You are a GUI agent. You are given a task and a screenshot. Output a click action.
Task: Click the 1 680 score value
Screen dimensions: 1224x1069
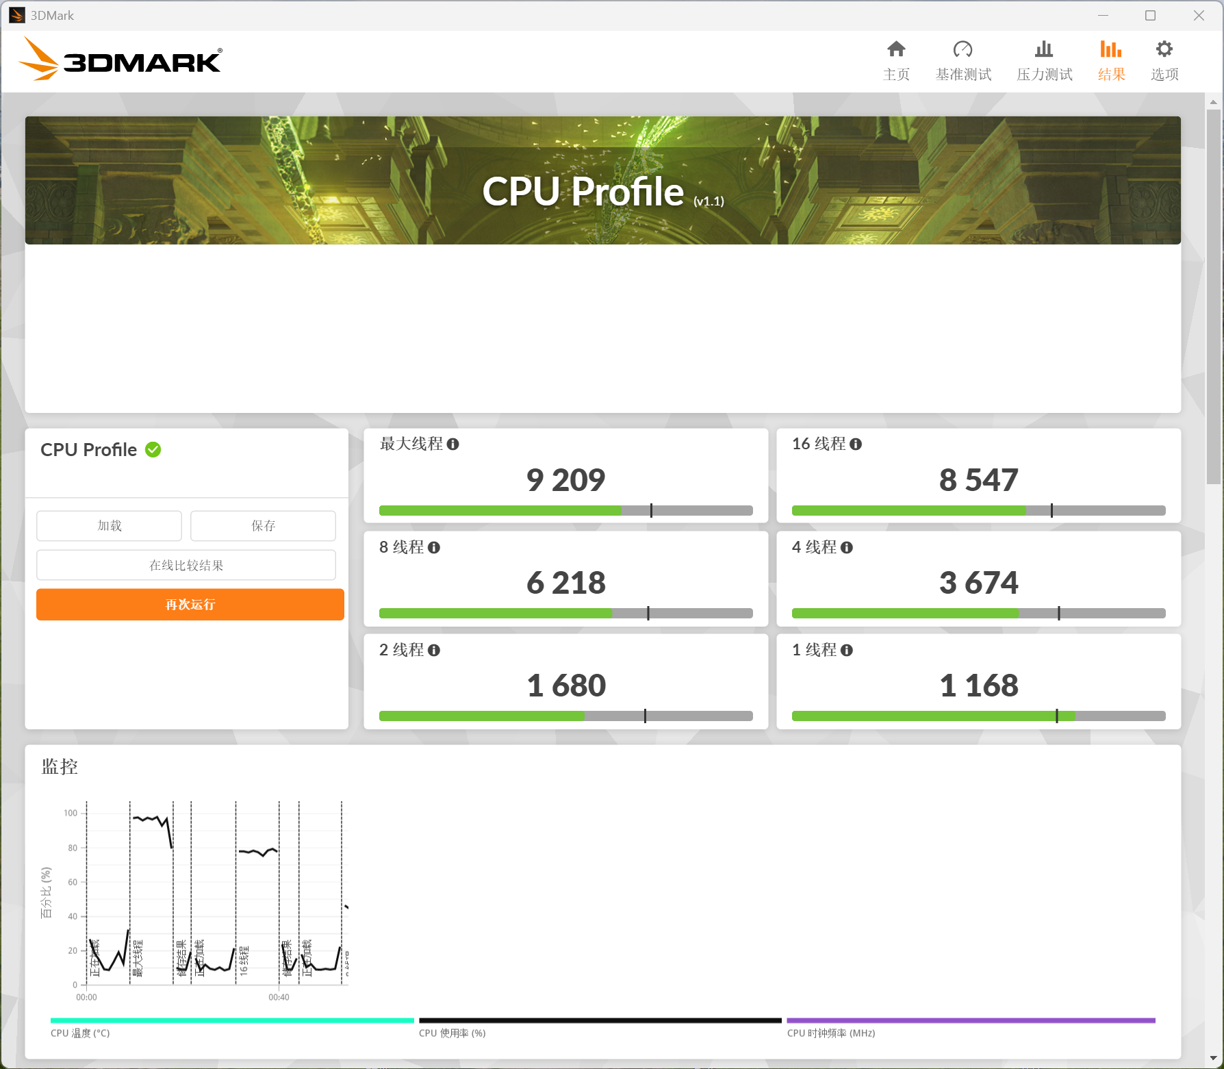pyautogui.click(x=566, y=686)
